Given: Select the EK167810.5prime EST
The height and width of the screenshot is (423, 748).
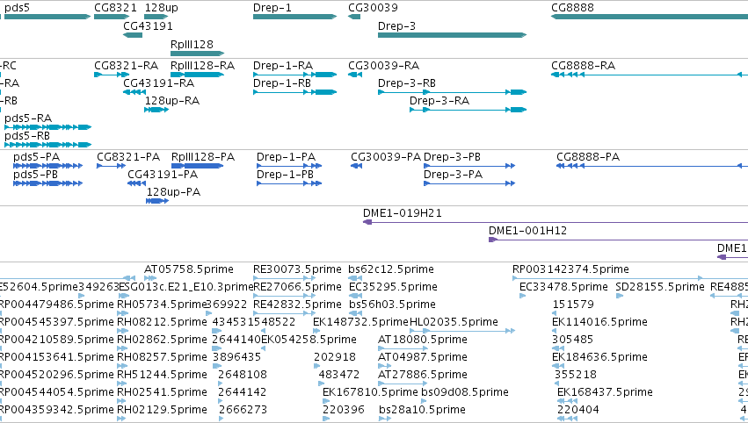Looking at the screenshot, I should (x=326, y=402).
